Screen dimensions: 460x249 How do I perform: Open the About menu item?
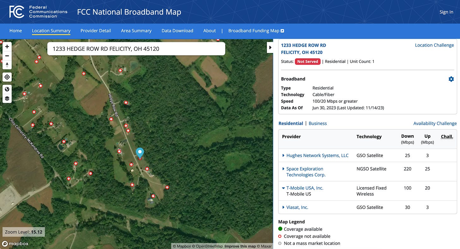tap(209, 31)
